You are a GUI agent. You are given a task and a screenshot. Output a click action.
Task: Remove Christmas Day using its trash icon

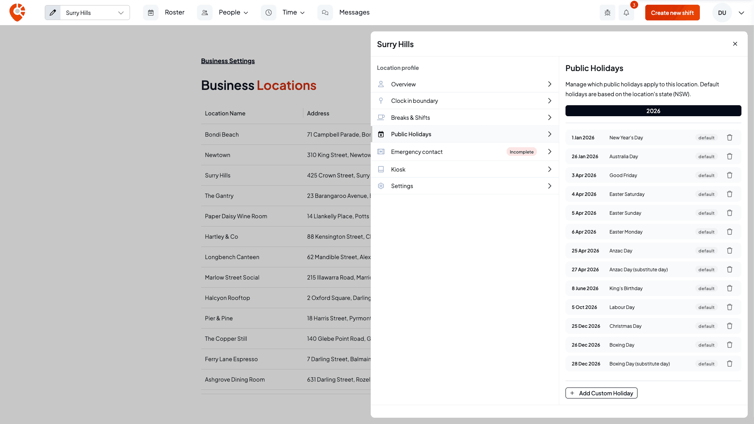pyautogui.click(x=730, y=326)
